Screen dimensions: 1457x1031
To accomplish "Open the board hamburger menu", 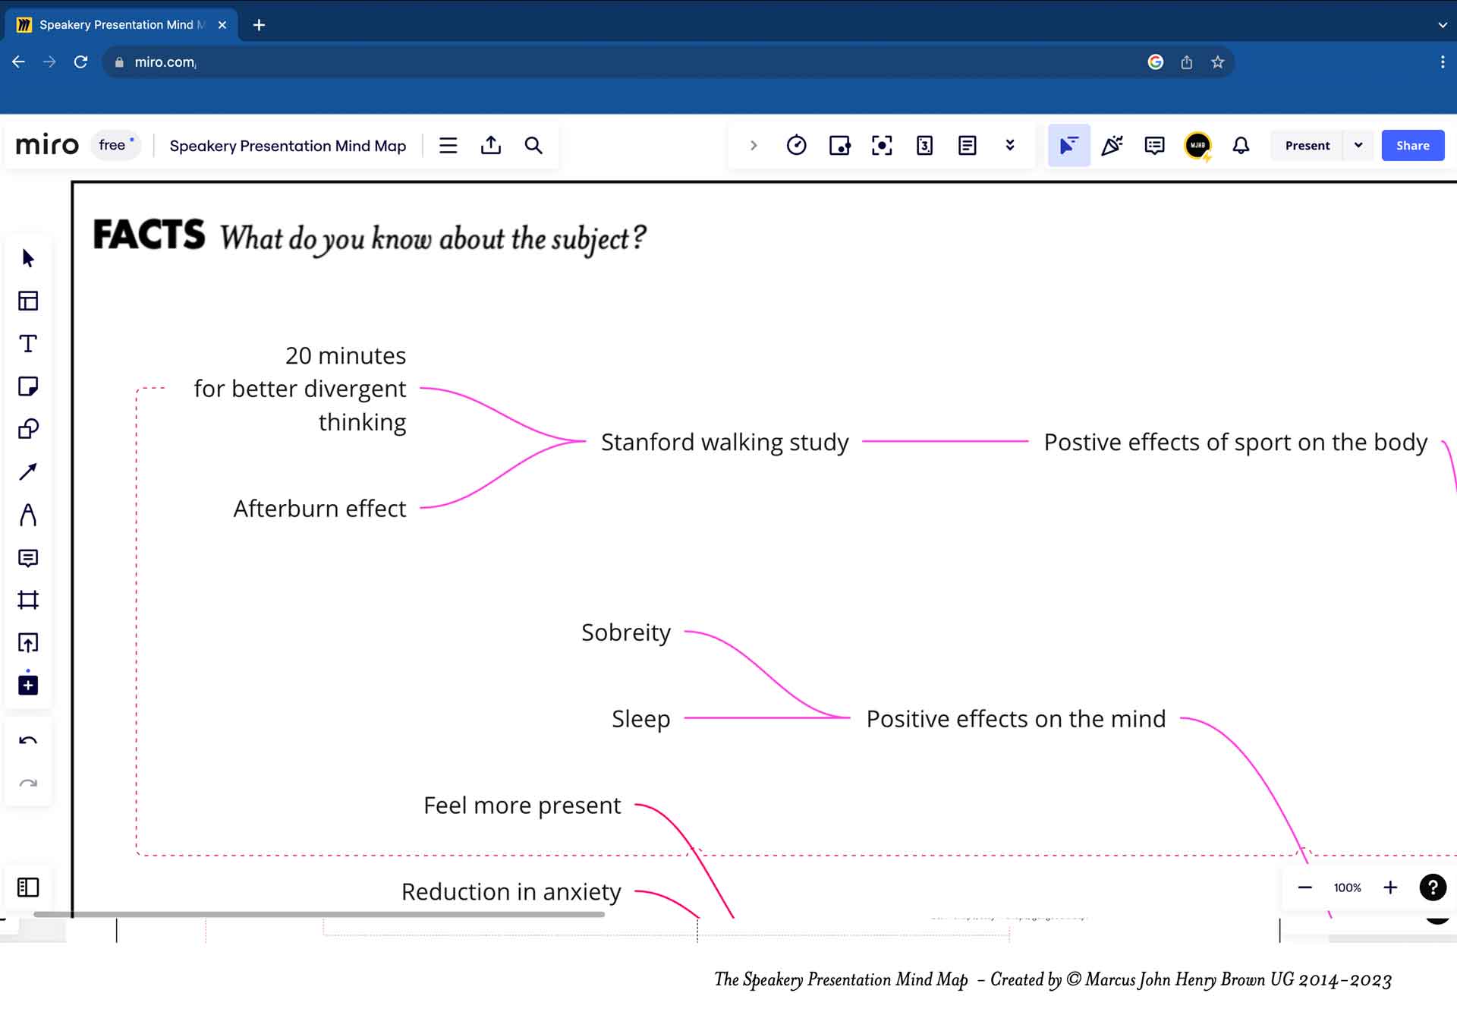I will click(448, 145).
